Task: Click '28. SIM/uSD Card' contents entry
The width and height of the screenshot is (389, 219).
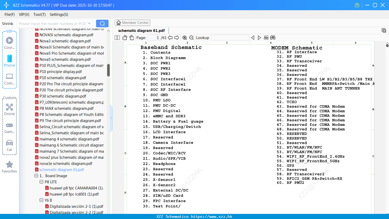Action: (x=163, y=196)
